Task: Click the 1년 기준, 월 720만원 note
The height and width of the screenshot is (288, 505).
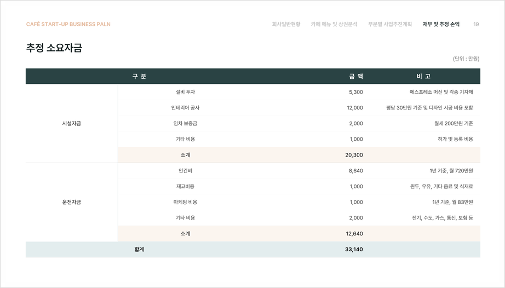Action: pyautogui.click(x=451, y=170)
